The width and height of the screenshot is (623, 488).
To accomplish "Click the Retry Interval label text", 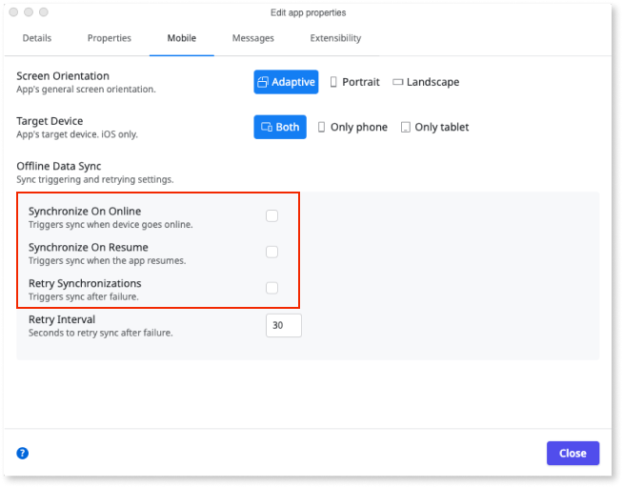I will (x=62, y=319).
